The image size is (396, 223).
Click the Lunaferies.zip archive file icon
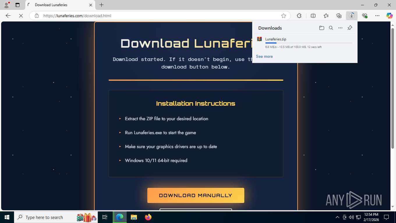[x=259, y=39]
